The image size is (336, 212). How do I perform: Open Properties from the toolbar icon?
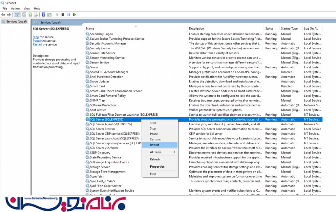pyautogui.click(x=24, y=14)
